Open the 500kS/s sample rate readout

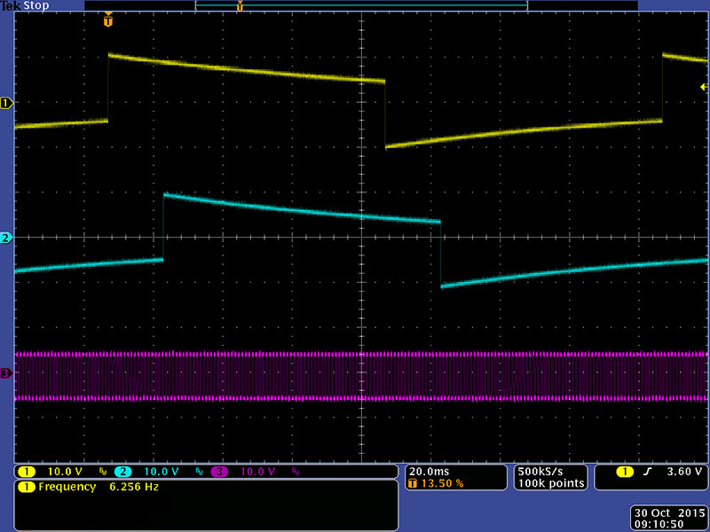tap(551, 471)
